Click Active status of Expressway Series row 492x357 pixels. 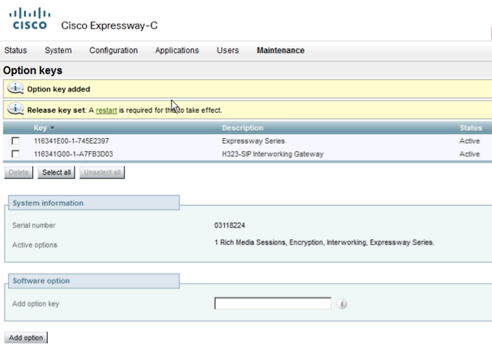(469, 141)
